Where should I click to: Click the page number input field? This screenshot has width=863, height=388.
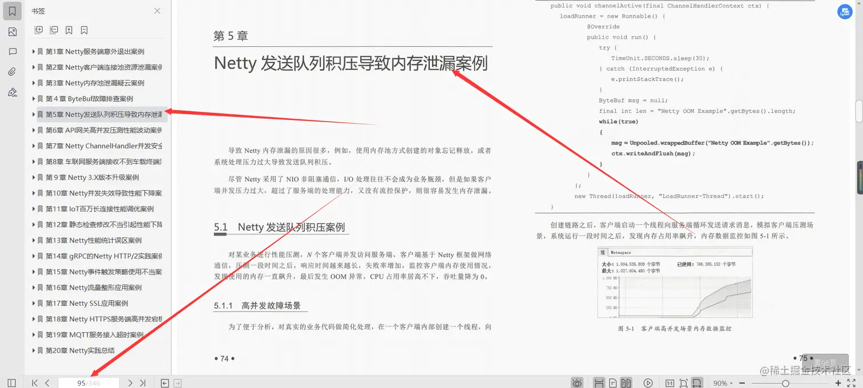88,382
